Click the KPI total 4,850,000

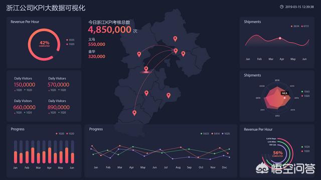[110, 30]
